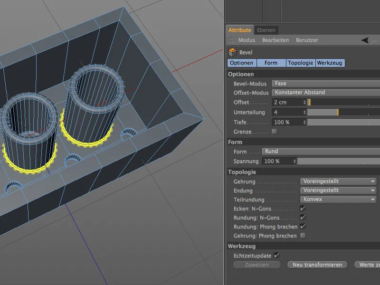Click the grid icon beside Modus

pyautogui.click(x=231, y=40)
